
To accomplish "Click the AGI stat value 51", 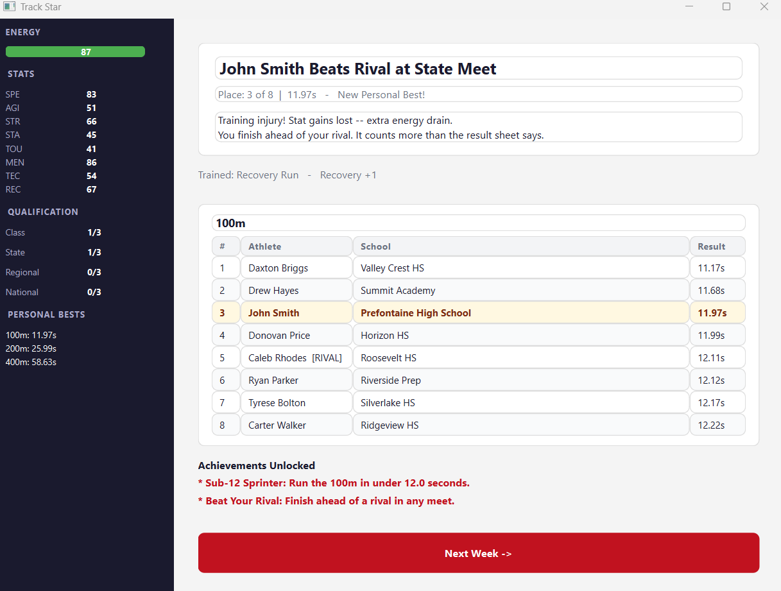I will click(x=91, y=108).
